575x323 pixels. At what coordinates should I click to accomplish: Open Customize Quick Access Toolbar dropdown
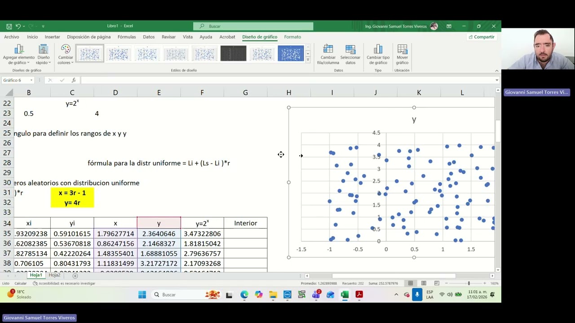click(43, 26)
